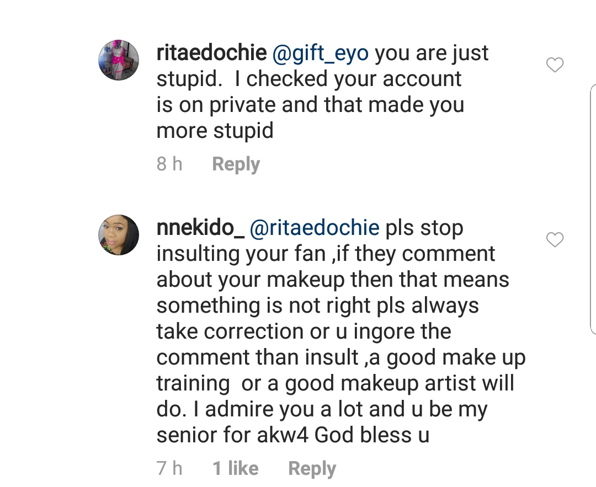Click the 'something is not right' text line
The height and width of the screenshot is (487, 596).
click(317, 306)
